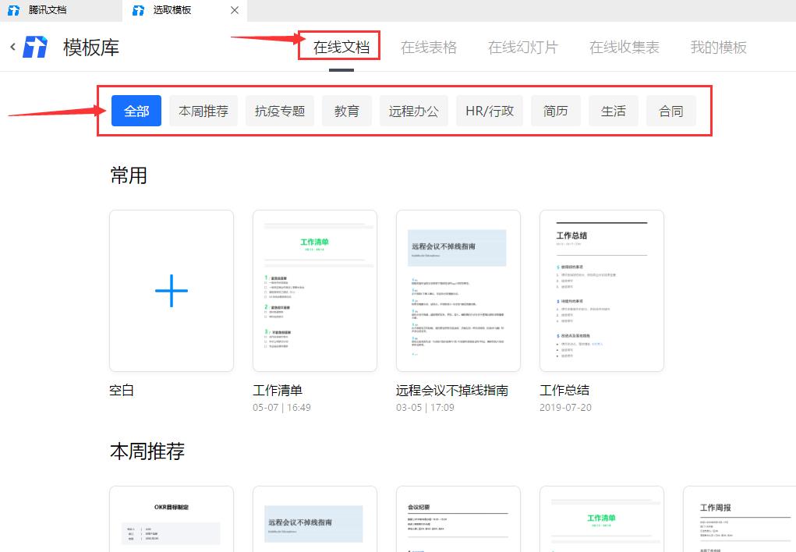Viewport: 796px width, 552px height.
Task: Choose the 教育 template category
Action: (346, 111)
